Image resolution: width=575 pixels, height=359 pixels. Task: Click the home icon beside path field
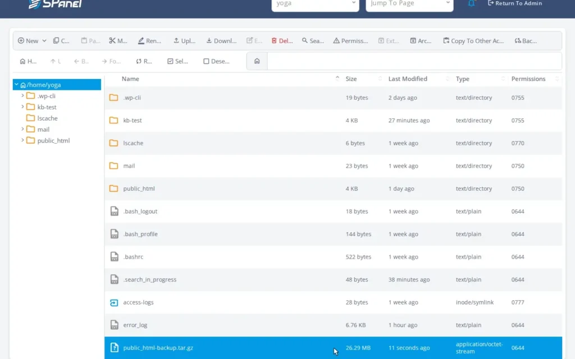pyautogui.click(x=257, y=61)
